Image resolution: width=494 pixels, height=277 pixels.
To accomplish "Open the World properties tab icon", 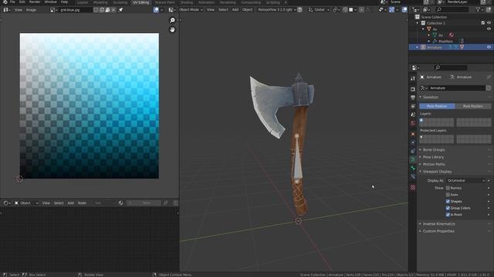I will point(413,123).
